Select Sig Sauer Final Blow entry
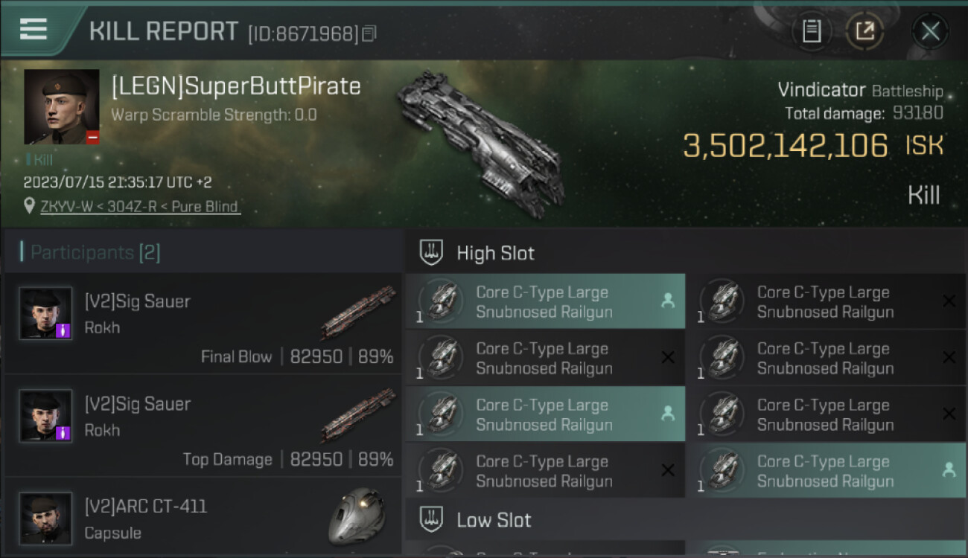 [203, 324]
